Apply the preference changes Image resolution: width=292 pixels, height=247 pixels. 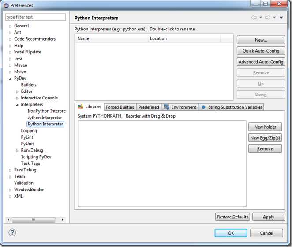click(269, 217)
